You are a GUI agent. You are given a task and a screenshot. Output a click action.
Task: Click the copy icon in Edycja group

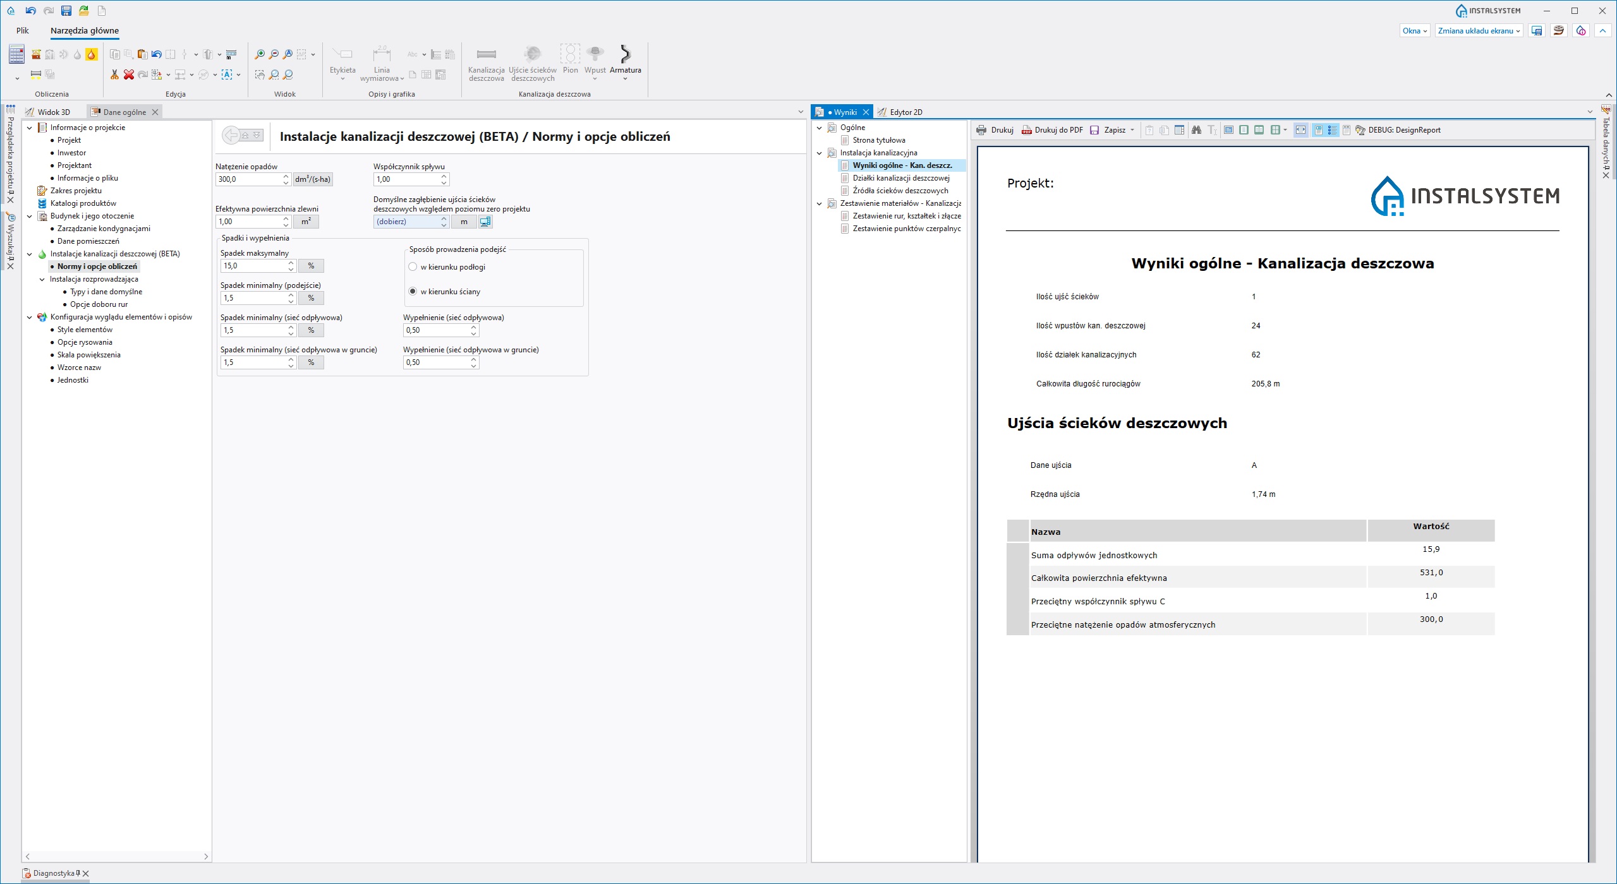coord(115,54)
